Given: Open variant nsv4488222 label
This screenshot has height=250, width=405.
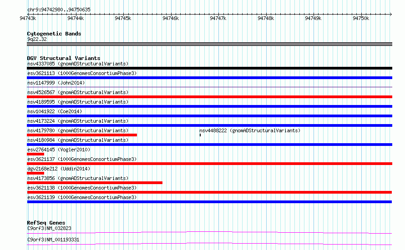Looking at the screenshot, I should [x=250, y=130].
